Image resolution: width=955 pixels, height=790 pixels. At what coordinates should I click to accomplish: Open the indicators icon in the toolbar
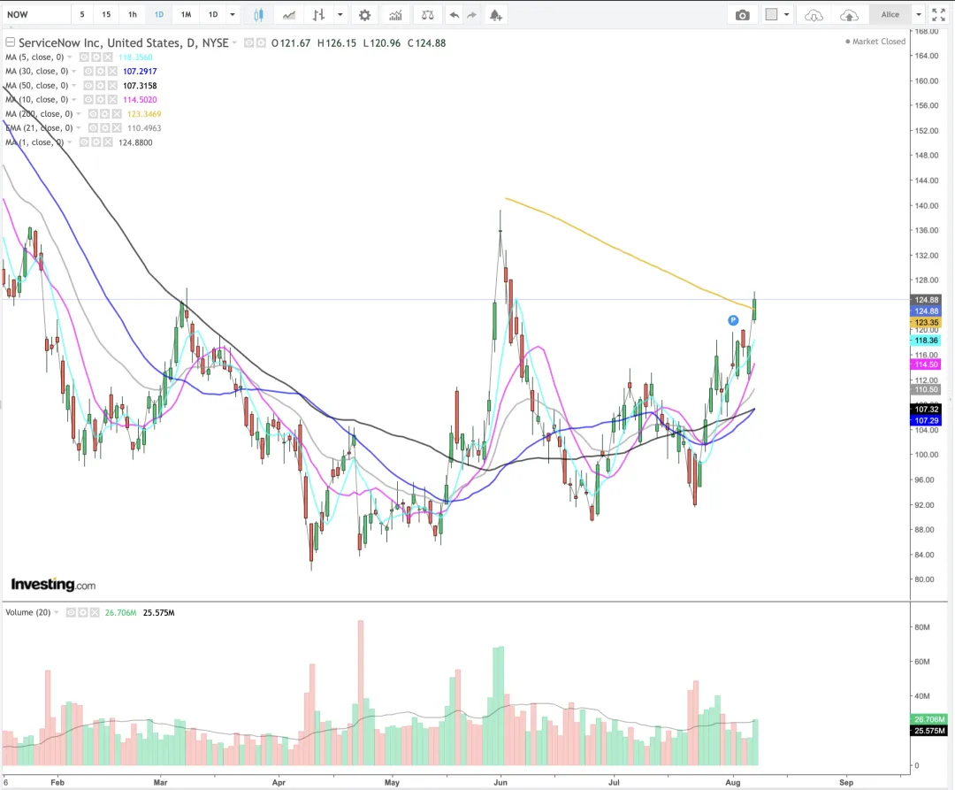pos(395,15)
